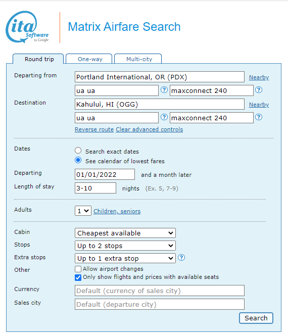This screenshot has width=288, height=336.
Task: Uncheck only show flights with available seats
Action: pyautogui.click(x=78, y=277)
